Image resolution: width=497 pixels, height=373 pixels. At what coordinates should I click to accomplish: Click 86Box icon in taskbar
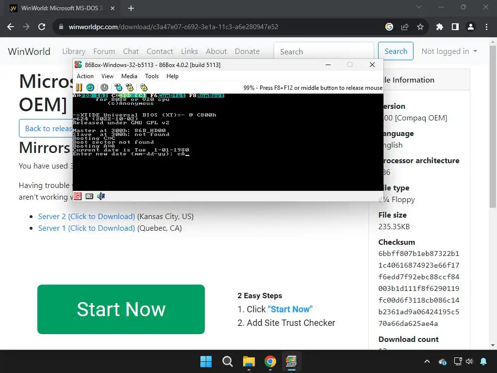(x=291, y=361)
